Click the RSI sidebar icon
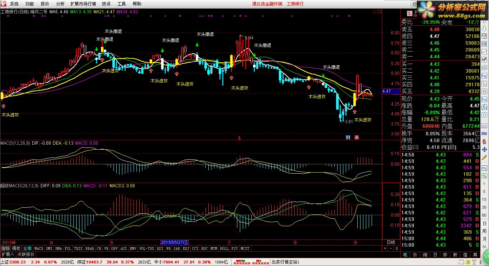 (x=485, y=133)
